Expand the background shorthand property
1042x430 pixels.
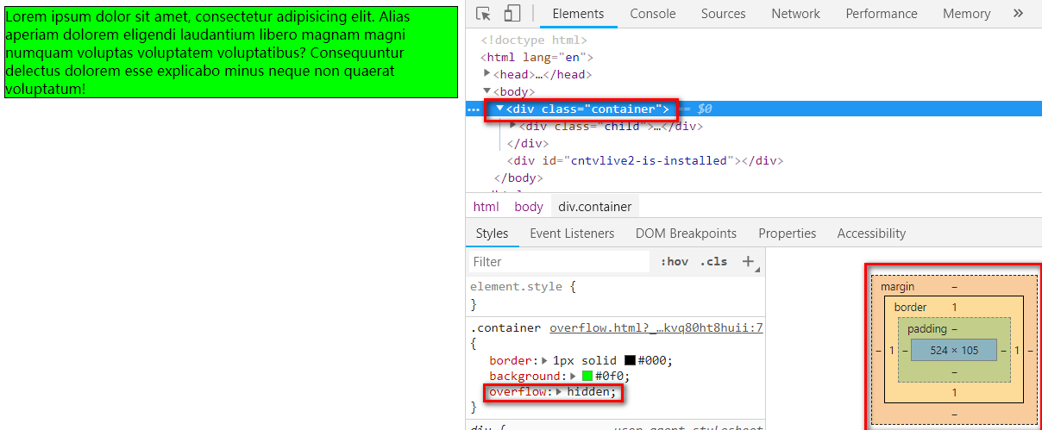(574, 376)
